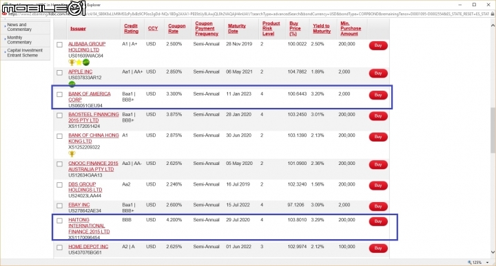Buy the CNOOC Finance 2015 bond

point(378,165)
